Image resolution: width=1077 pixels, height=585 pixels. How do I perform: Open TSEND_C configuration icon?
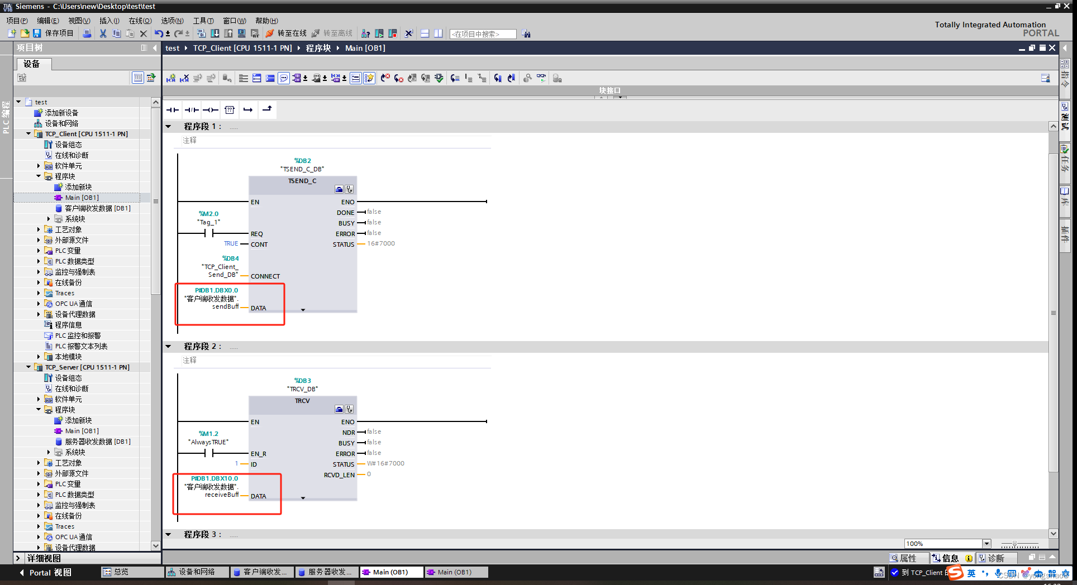click(x=339, y=189)
